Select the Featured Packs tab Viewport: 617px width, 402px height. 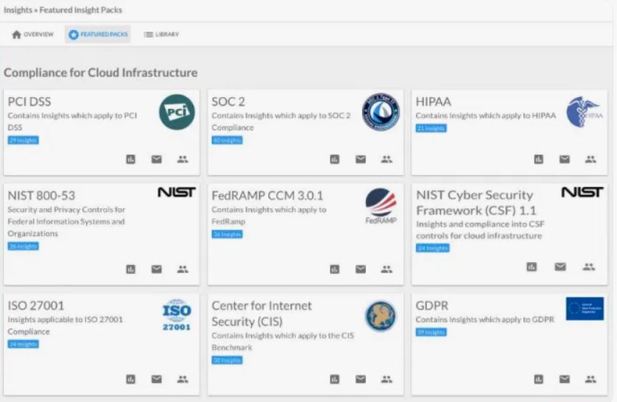click(98, 34)
